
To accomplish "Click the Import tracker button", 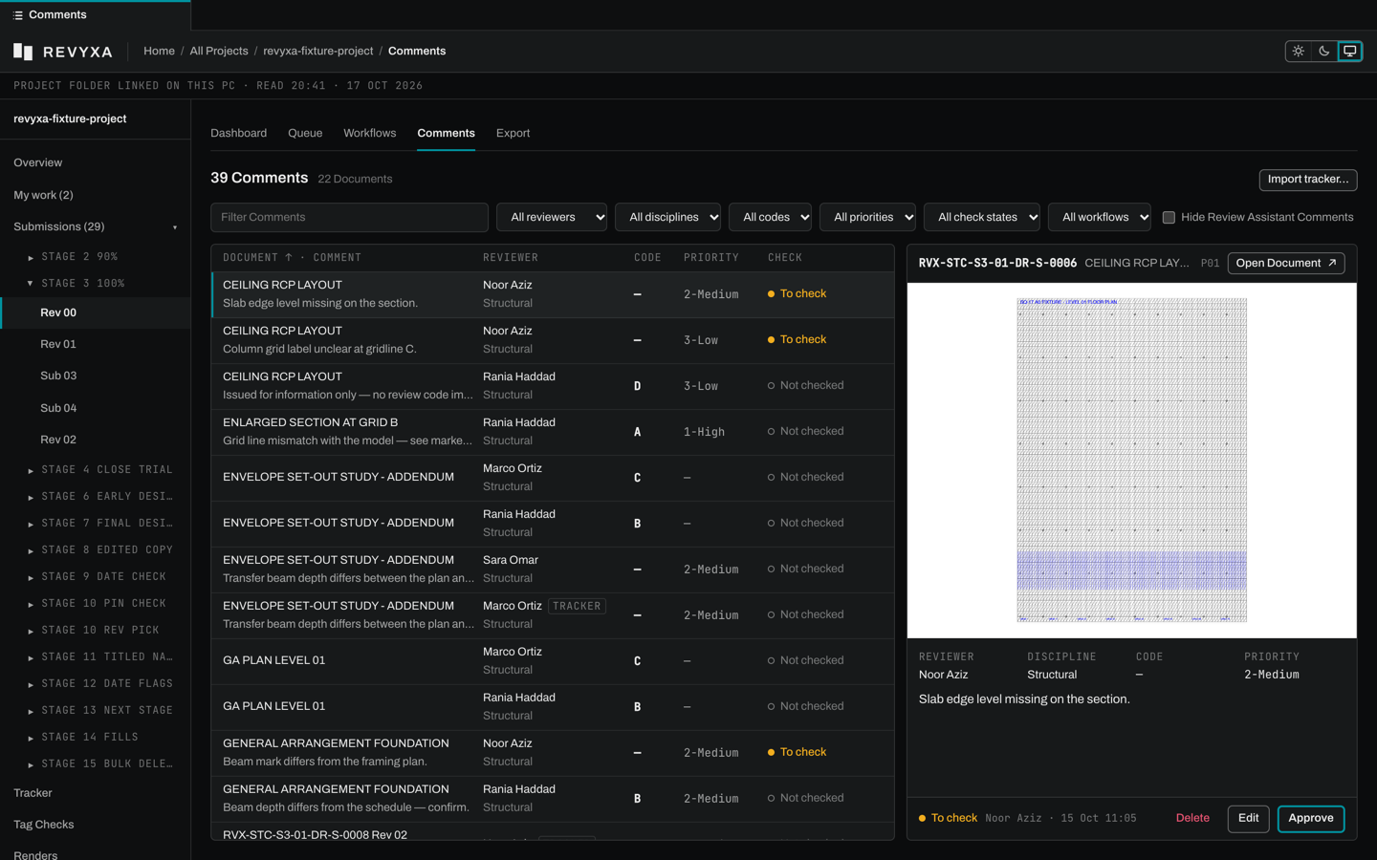I will click(1308, 180).
